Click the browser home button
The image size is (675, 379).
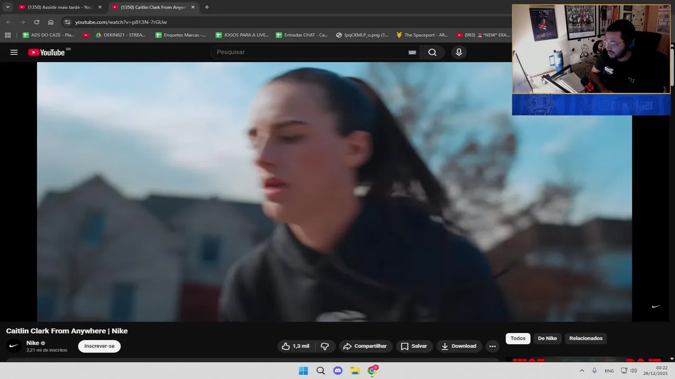tap(51, 22)
